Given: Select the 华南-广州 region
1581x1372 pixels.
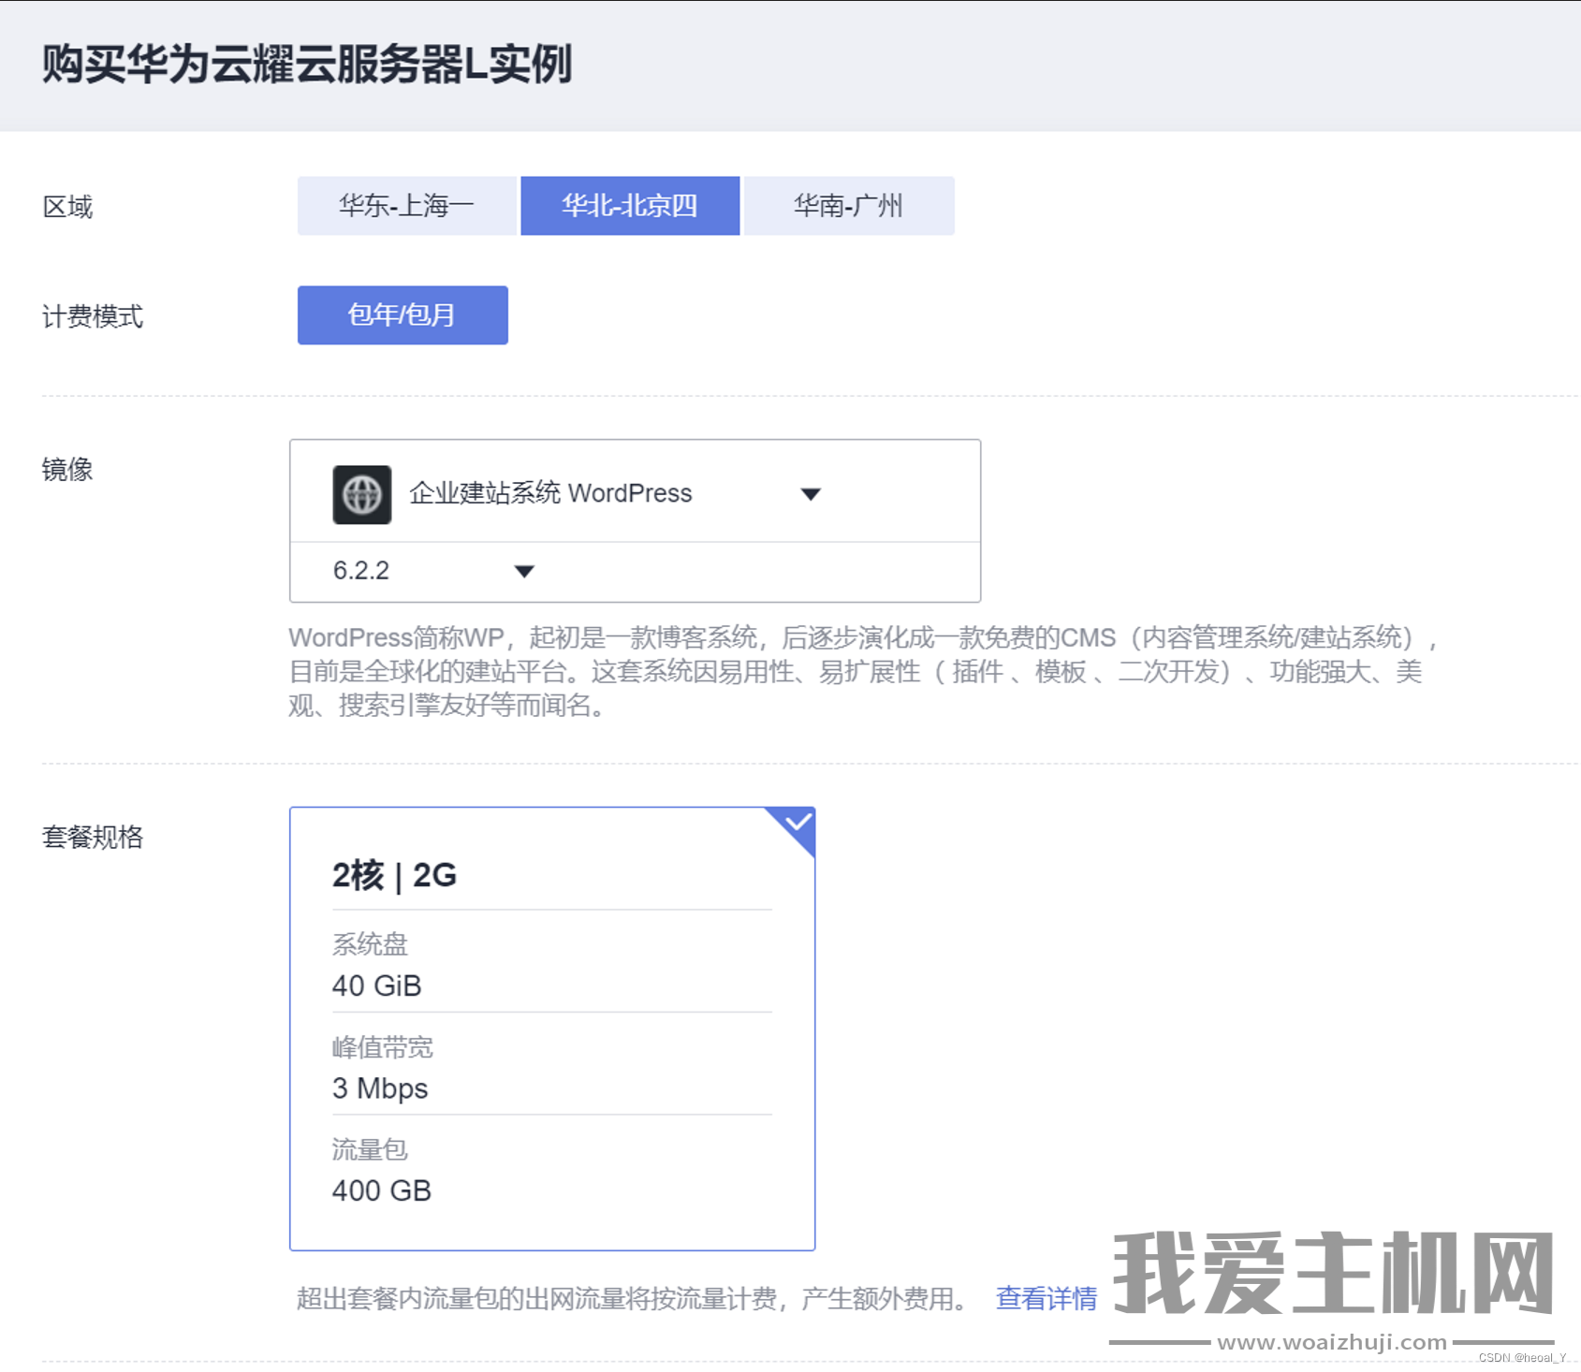Looking at the screenshot, I should click(849, 206).
